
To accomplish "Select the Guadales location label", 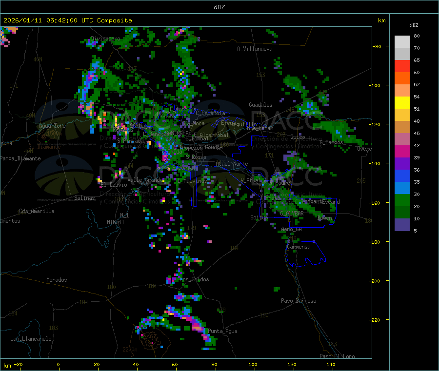I will pos(260,105).
